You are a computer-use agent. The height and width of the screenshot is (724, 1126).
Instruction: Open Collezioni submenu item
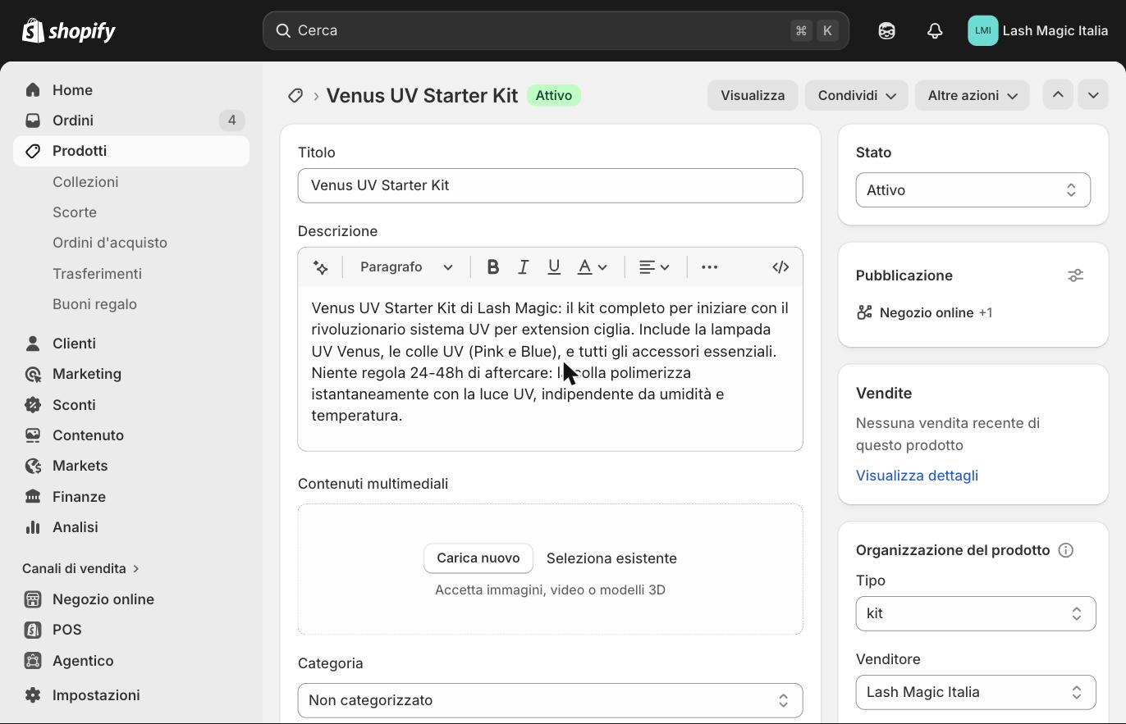pyautogui.click(x=85, y=182)
